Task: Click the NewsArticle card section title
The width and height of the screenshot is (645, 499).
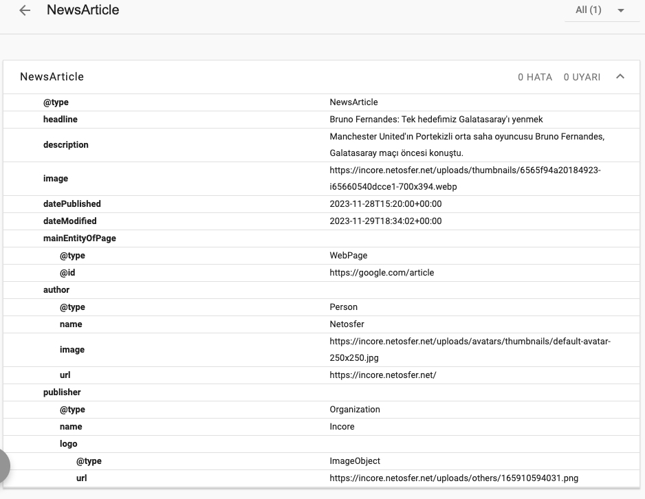Action: [x=52, y=77]
